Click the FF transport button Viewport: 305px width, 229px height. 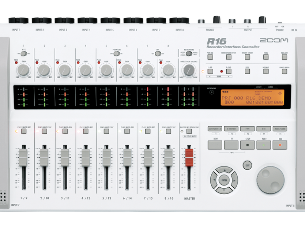[231, 145]
